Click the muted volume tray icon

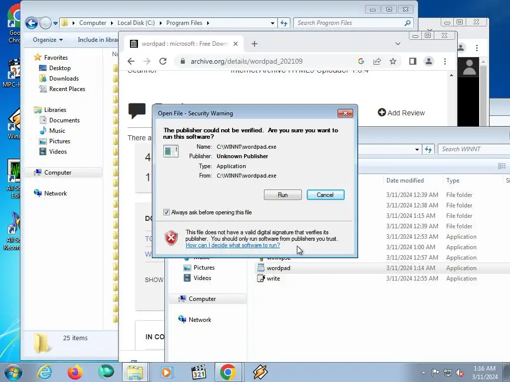459,373
